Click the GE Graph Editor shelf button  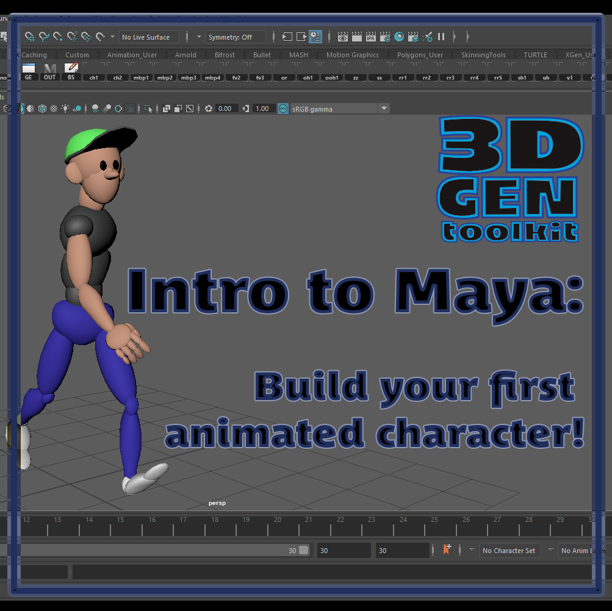[29, 71]
